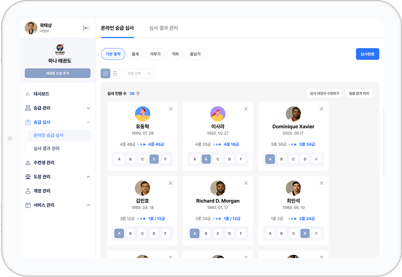Switch to the 심사 결과 관리 tab

(x=163, y=28)
